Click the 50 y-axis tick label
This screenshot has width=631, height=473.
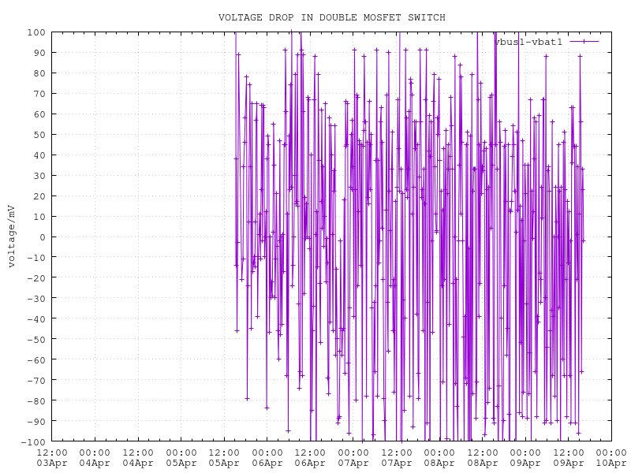click(38, 135)
